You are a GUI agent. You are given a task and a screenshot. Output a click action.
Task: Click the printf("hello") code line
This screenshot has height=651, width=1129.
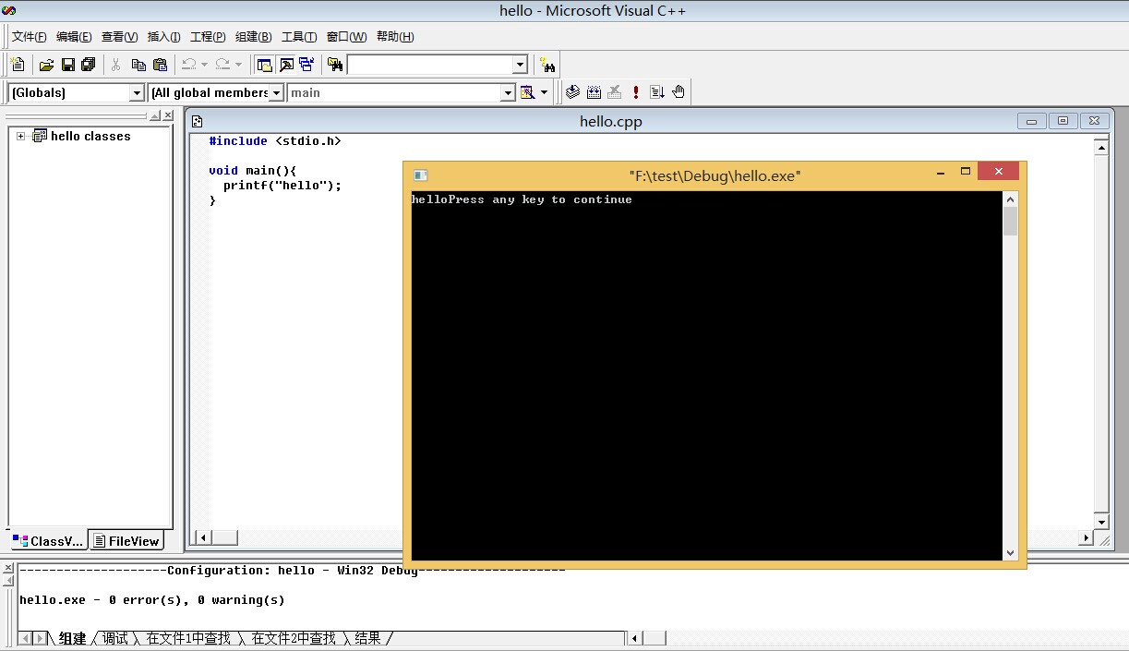click(x=282, y=186)
